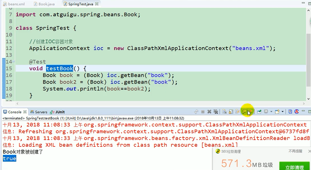Viewport: 311px width, 170px height.
Task: Click the grayed relaunch arrows icon in the Console toolbar
Action: pyautogui.click(x=196, y=112)
